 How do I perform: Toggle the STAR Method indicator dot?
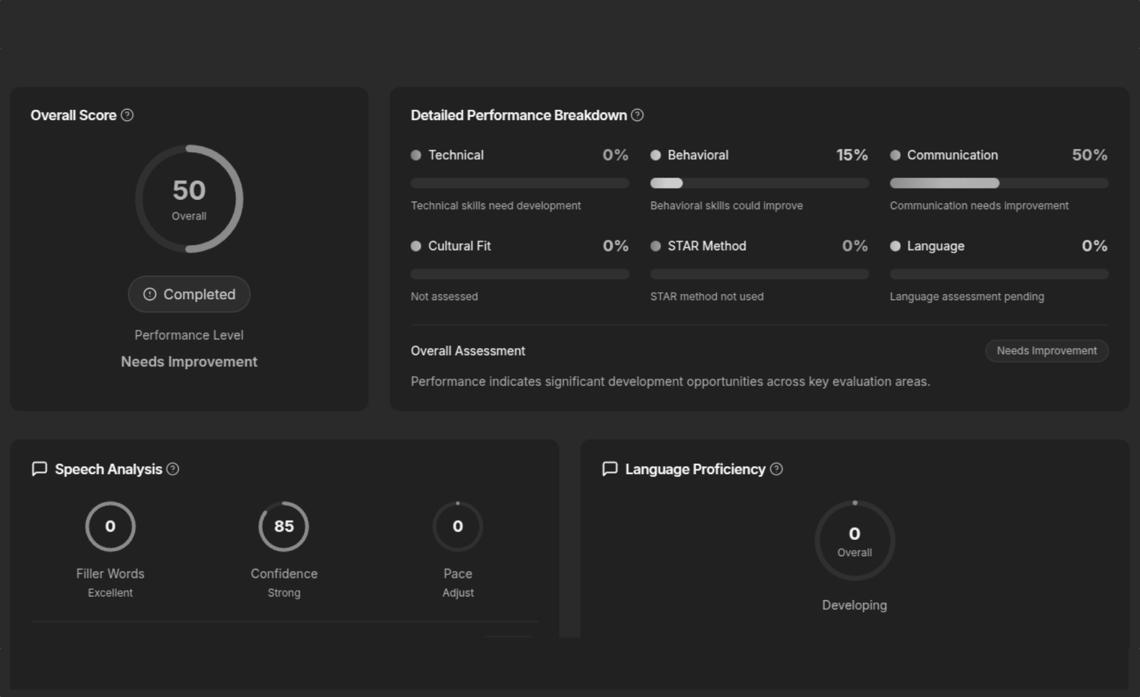coord(655,246)
